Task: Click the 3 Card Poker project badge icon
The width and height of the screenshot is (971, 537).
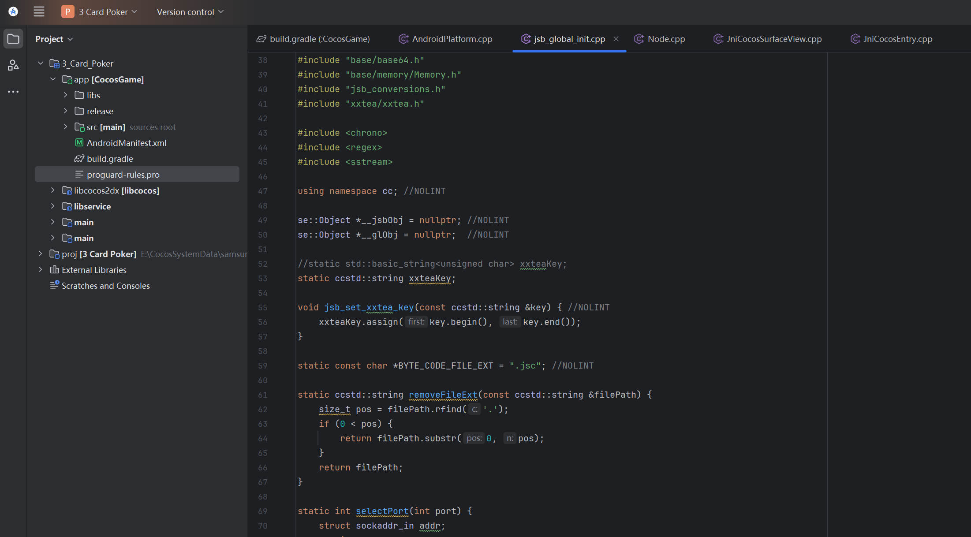Action: click(x=67, y=12)
